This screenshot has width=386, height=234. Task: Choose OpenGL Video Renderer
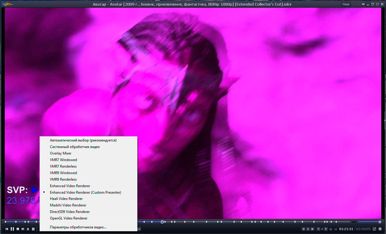pos(88,218)
